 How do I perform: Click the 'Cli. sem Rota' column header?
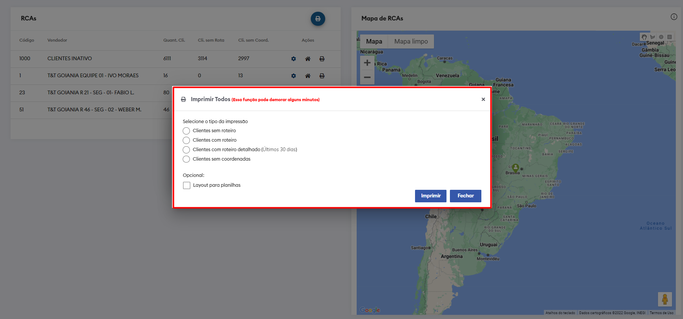coord(211,40)
